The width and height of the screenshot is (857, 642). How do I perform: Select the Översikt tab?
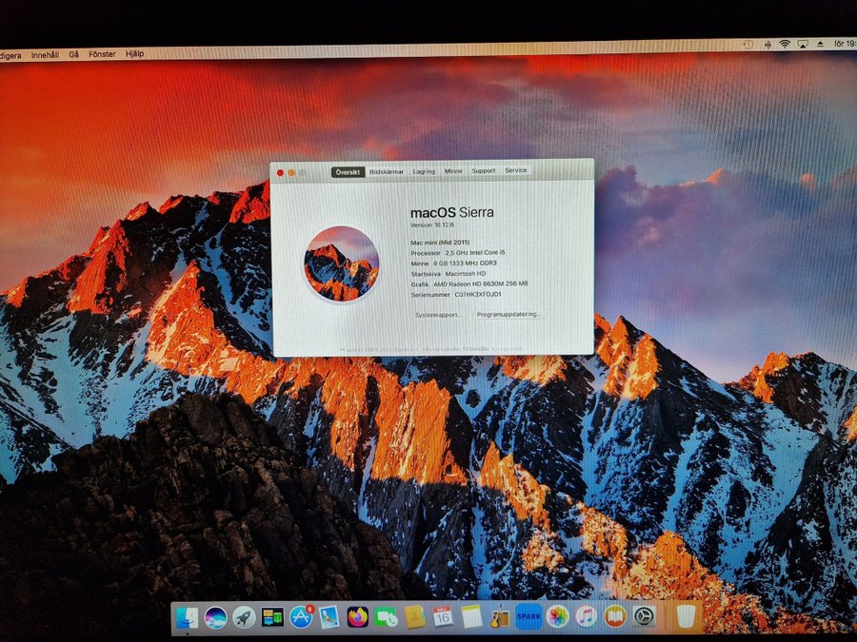click(x=349, y=172)
